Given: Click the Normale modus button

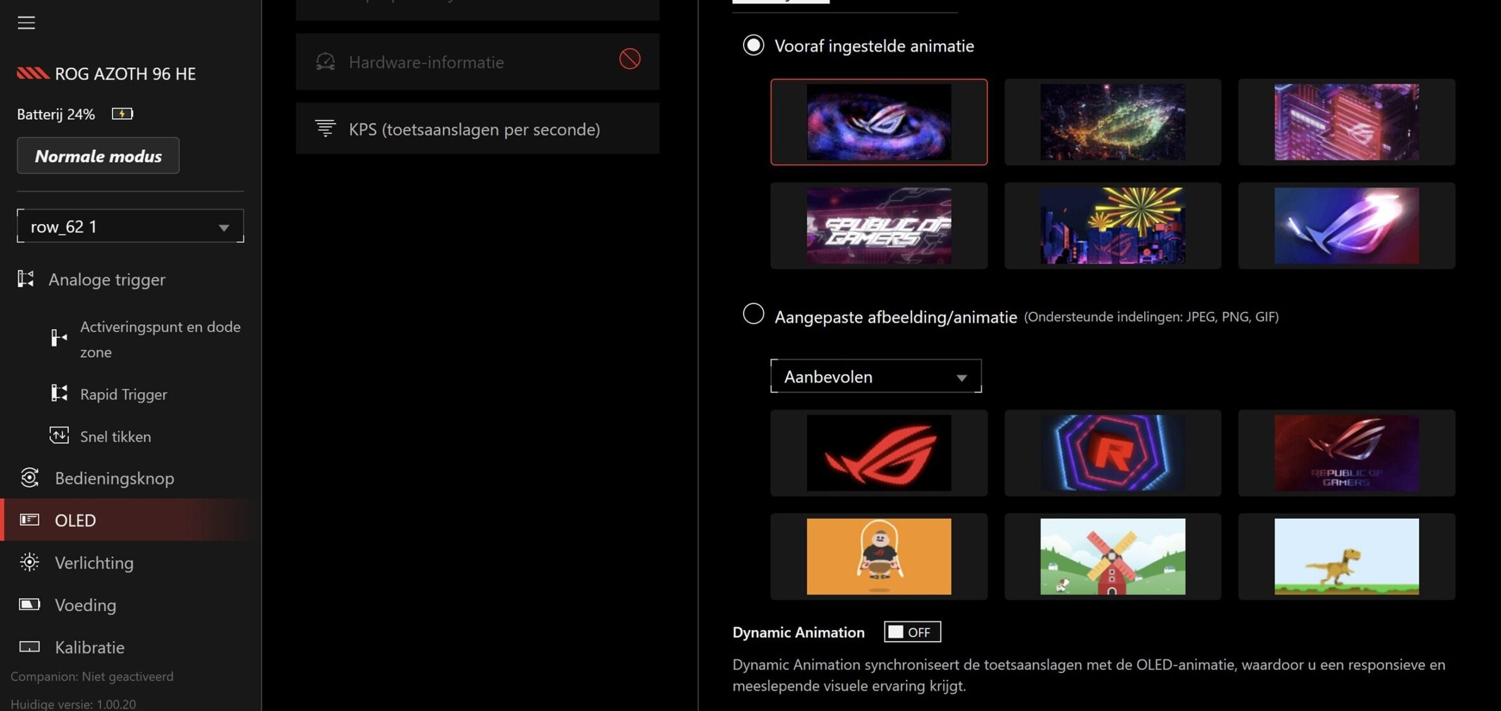Looking at the screenshot, I should tap(98, 155).
